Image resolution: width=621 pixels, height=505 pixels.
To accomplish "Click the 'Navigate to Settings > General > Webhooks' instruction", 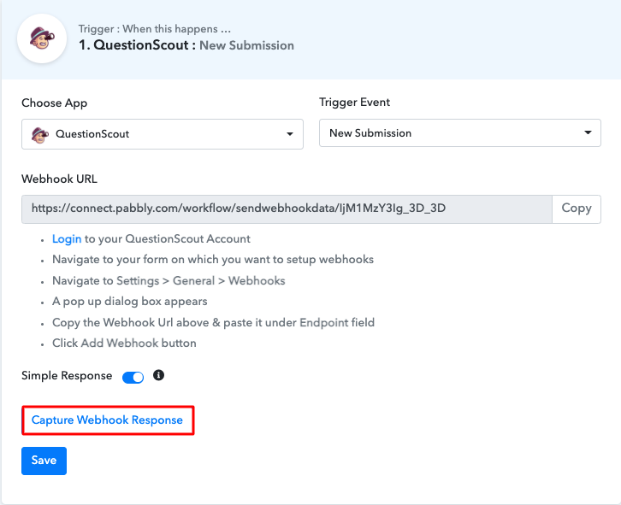I will (x=169, y=280).
